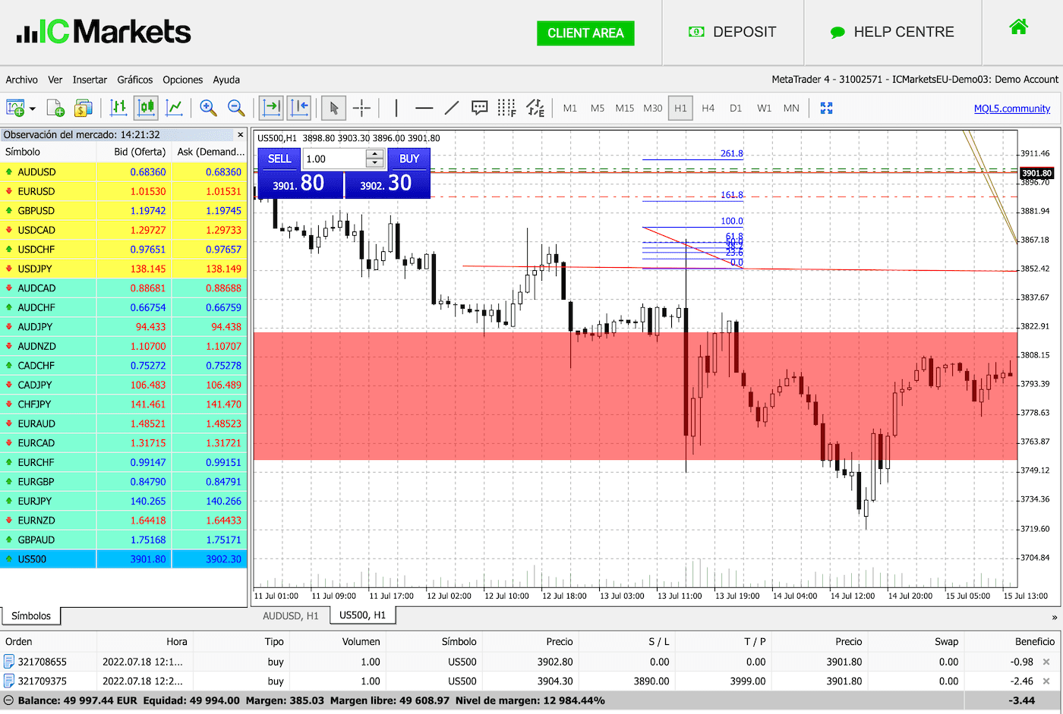The width and height of the screenshot is (1063, 714).
Task: Go to home via house icon
Action: point(1019,27)
